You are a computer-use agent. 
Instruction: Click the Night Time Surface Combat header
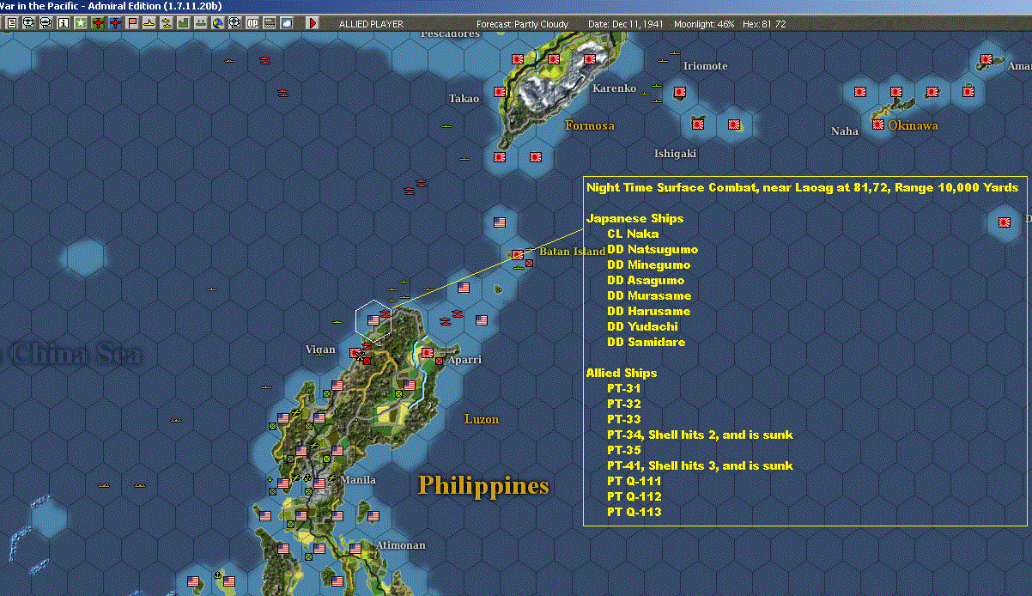(802, 187)
